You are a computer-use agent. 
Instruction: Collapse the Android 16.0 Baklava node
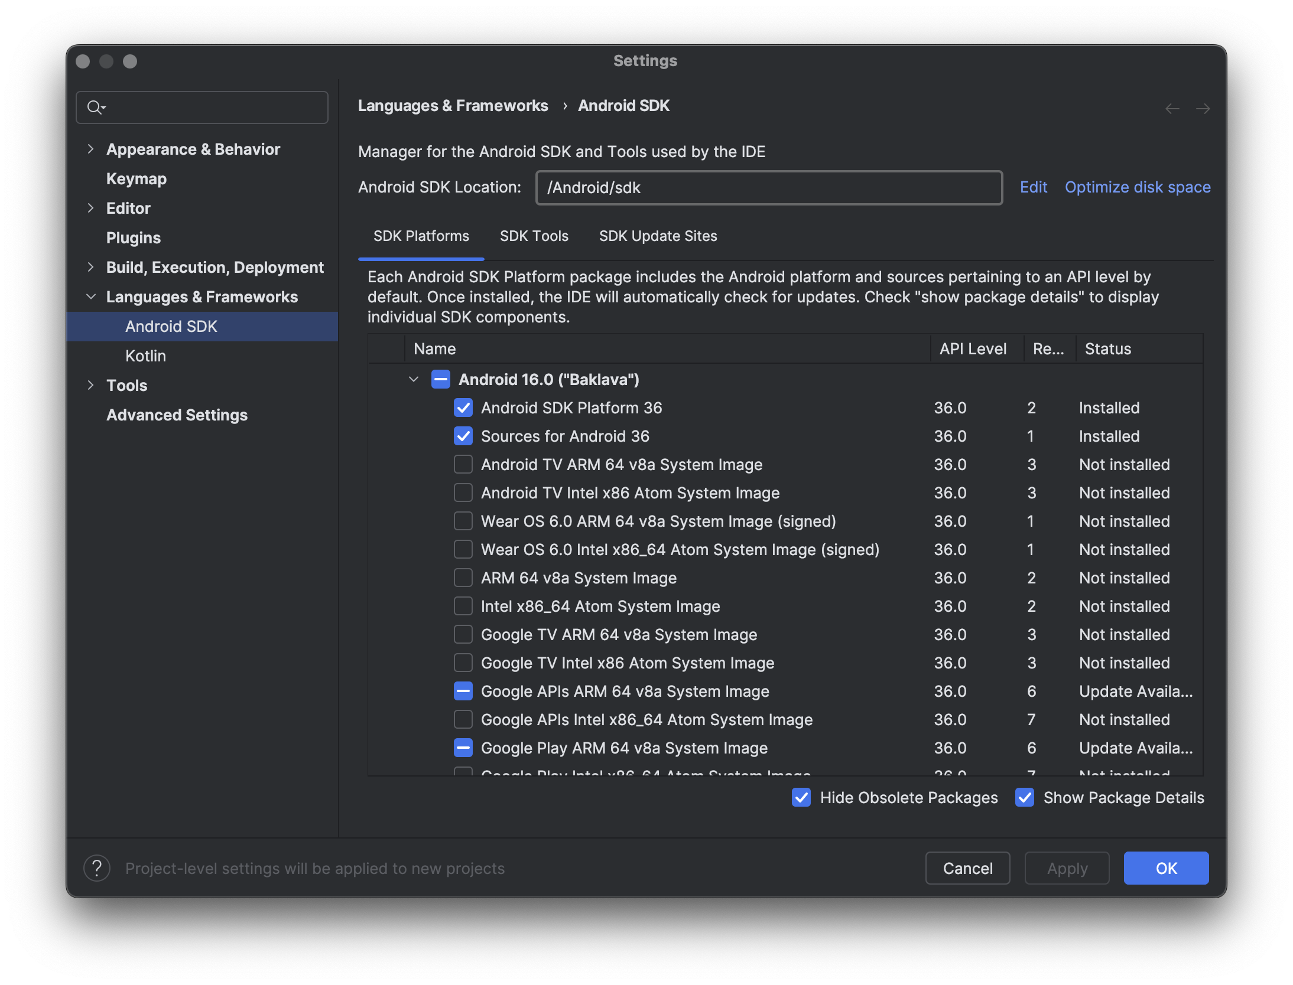pyautogui.click(x=414, y=379)
